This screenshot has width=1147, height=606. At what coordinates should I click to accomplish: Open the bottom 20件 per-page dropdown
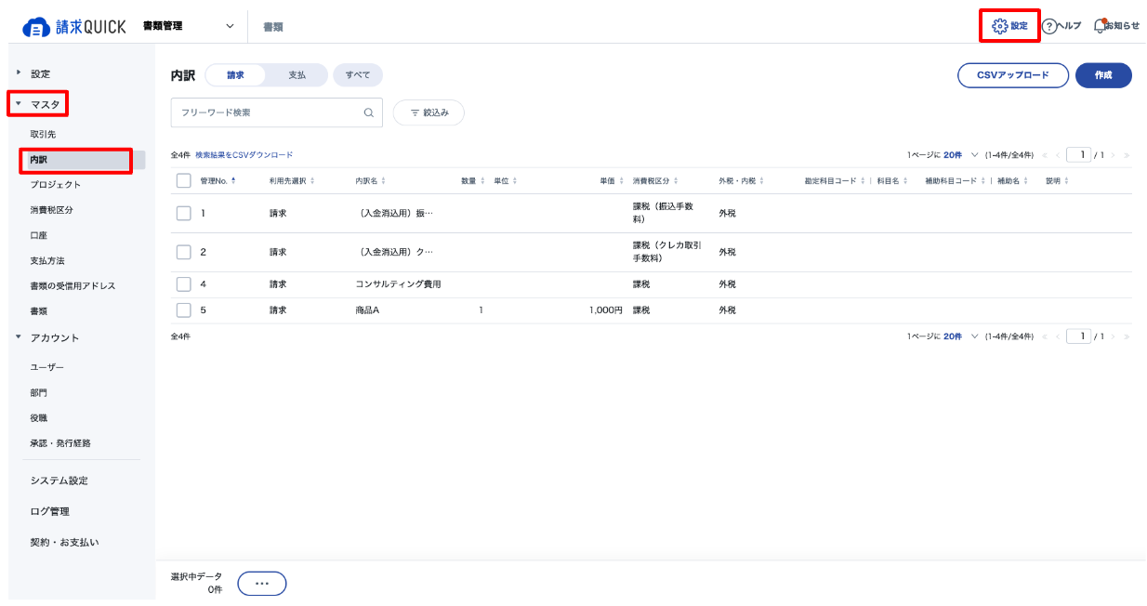[x=961, y=336]
